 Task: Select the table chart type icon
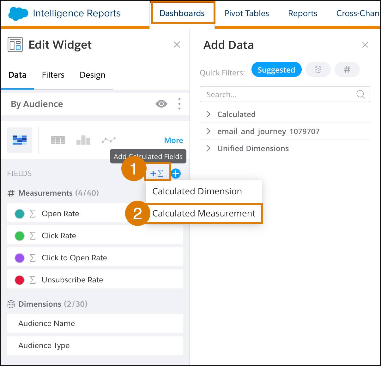(x=58, y=140)
